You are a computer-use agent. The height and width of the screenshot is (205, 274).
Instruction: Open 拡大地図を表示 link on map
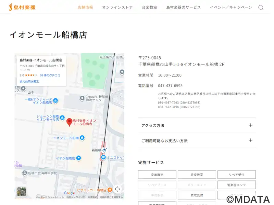(29, 82)
